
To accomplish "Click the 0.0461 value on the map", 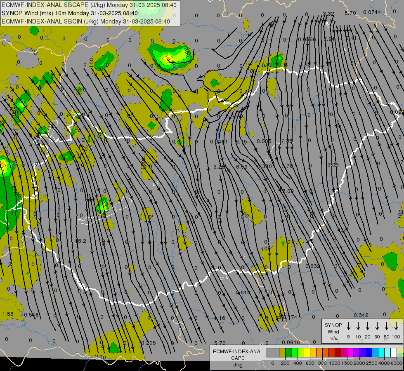I will pyautogui.click(x=219, y=141).
